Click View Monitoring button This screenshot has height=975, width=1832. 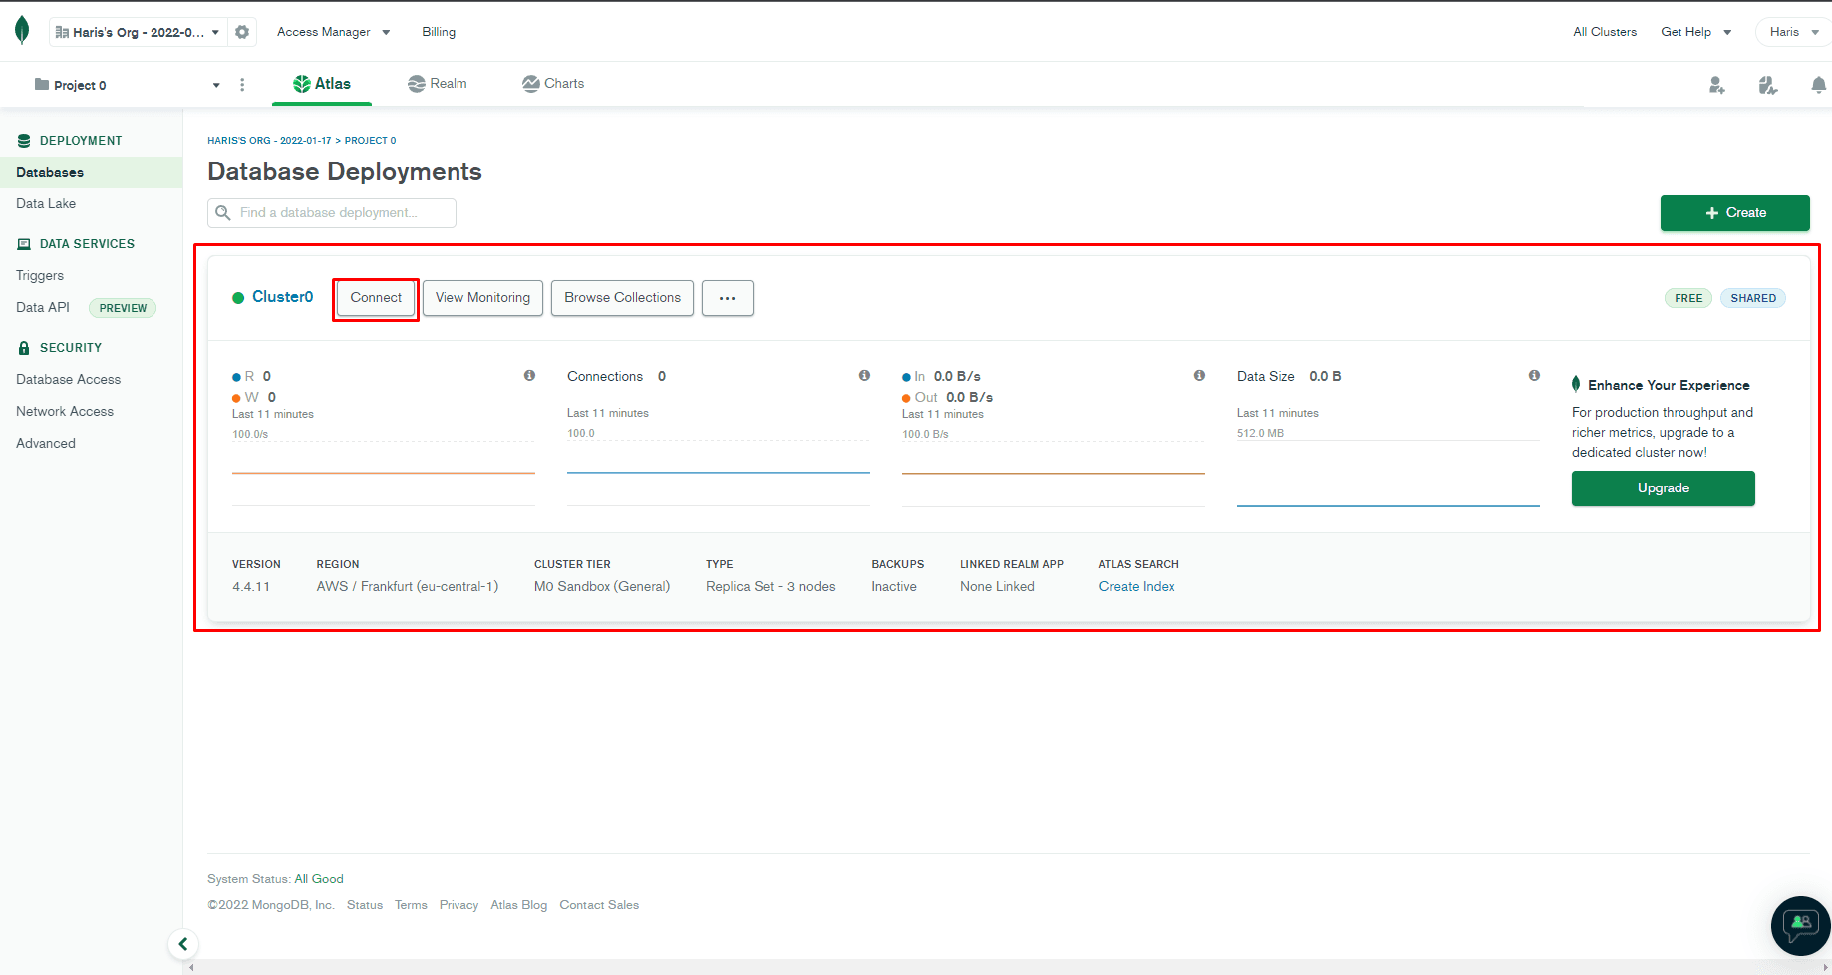pos(482,298)
